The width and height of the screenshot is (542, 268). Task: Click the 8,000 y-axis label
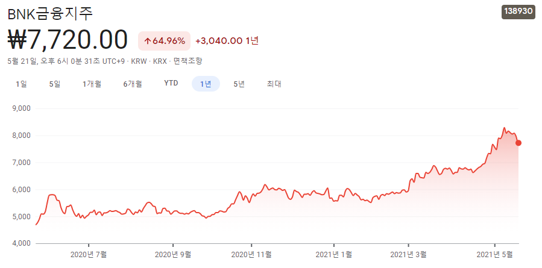click(x=23, y=136)
